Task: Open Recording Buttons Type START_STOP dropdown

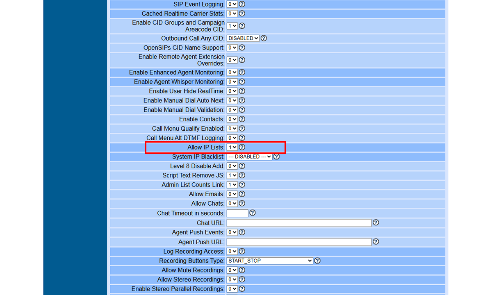Action: [270, 261]
